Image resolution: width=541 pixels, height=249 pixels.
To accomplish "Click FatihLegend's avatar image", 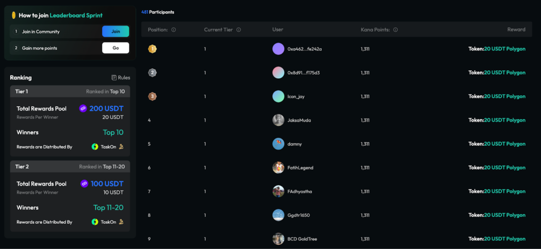I will 278,168.
